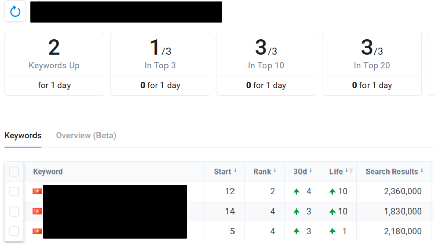This screenshot has width=434, height=244.
Task: Click the blue refresh icon
Action: pyautogui.click(x=15, y=11)
